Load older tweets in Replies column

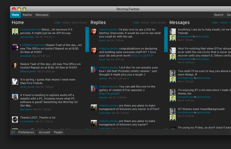click(136, 22)
